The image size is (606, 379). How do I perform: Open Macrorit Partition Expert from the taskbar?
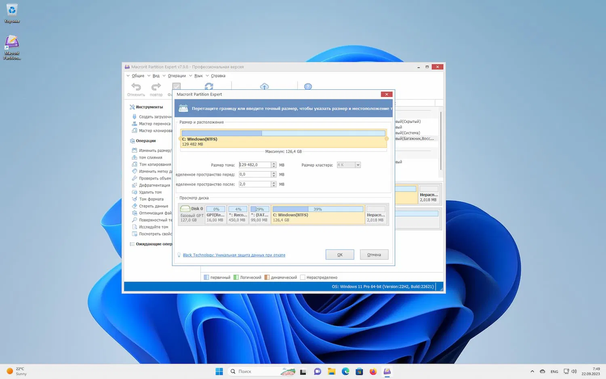[x=387, y=371]
